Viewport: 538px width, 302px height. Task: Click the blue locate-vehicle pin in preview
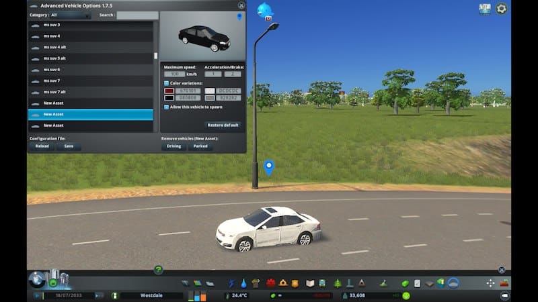(x=239, y=17)
